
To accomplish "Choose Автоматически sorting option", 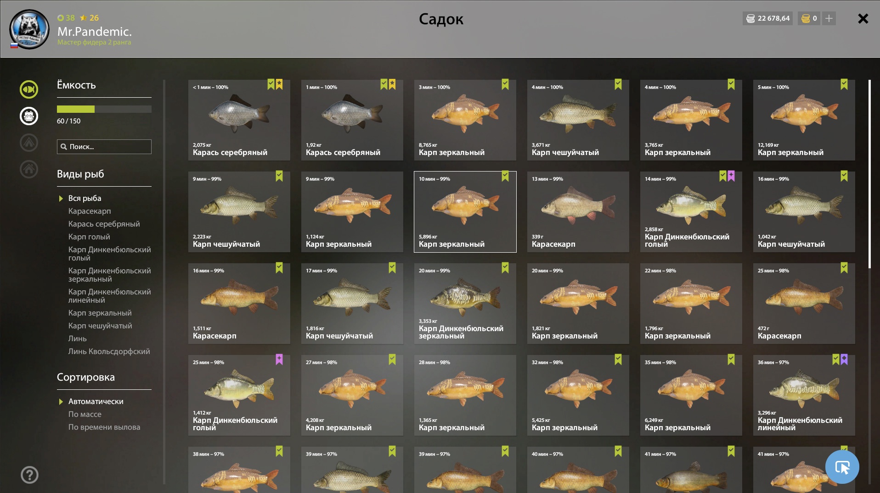I will pyautogui.click(x=96, y=401).
